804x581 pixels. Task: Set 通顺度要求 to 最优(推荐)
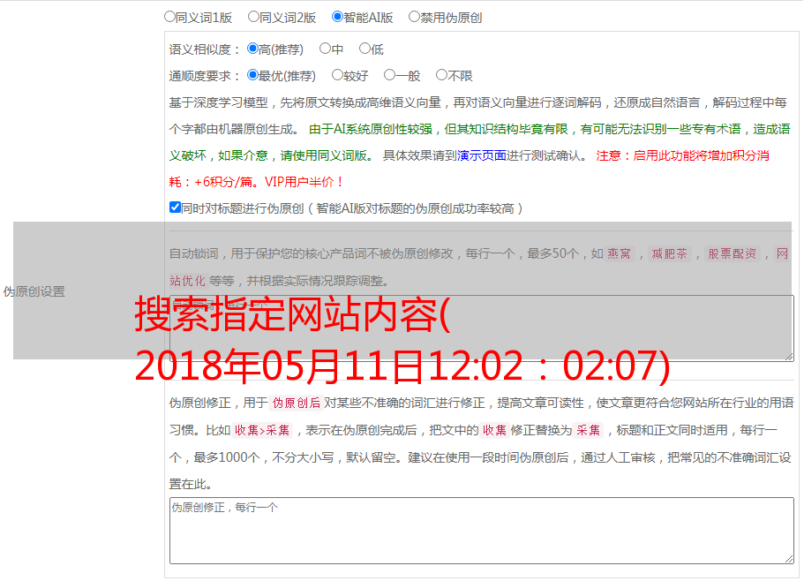point(252,75)
